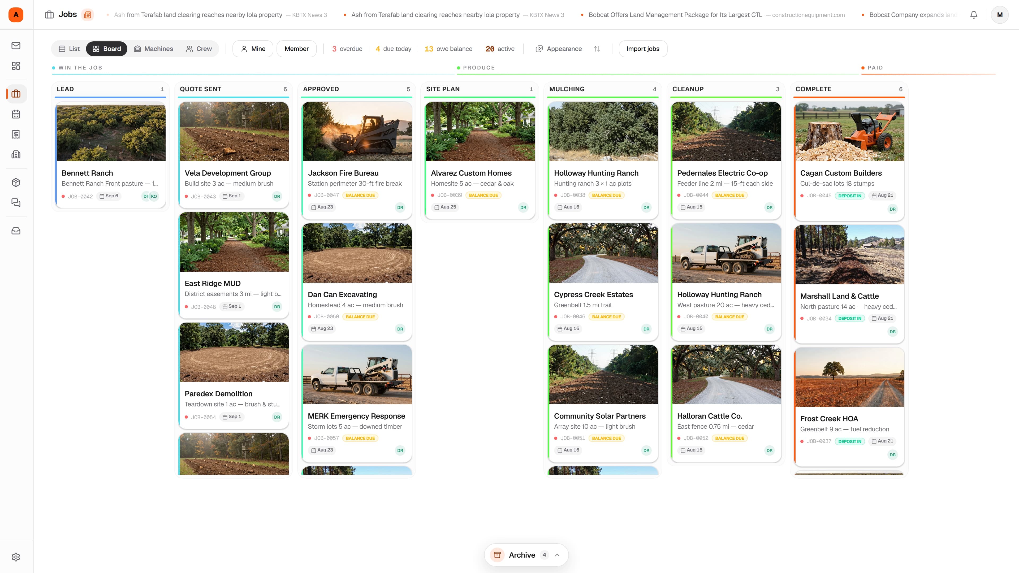The height and width of the screenshot is (573, 1019).
Task: Toggle the Member filter
Action: click(296, 49)
